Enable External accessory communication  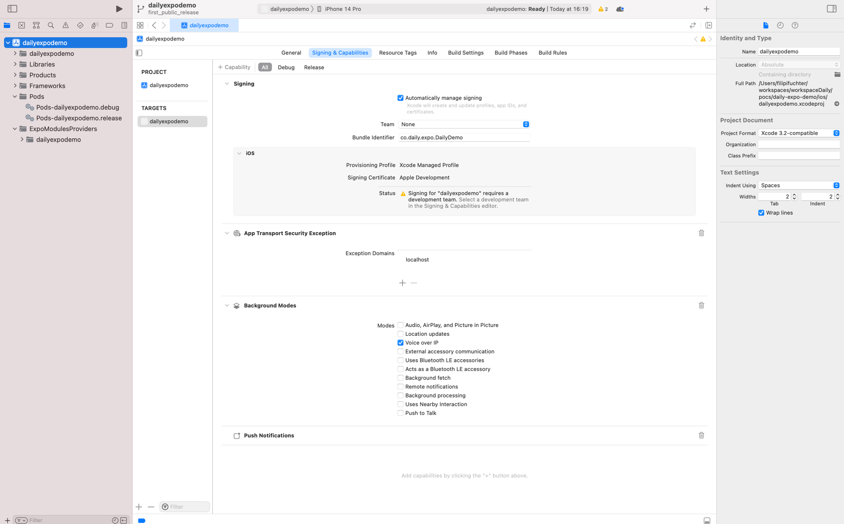click(400, 351)
